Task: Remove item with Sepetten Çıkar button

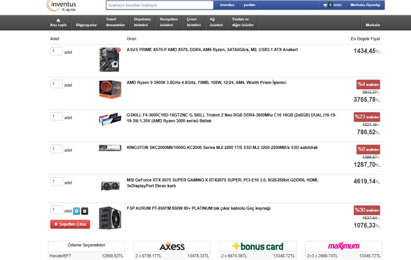Action: 70,224
